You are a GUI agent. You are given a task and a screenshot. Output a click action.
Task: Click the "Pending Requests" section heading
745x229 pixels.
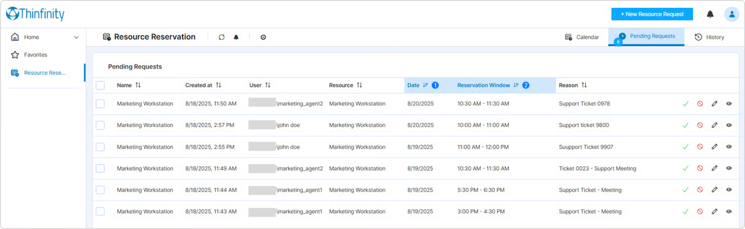(x=135, y=67)
